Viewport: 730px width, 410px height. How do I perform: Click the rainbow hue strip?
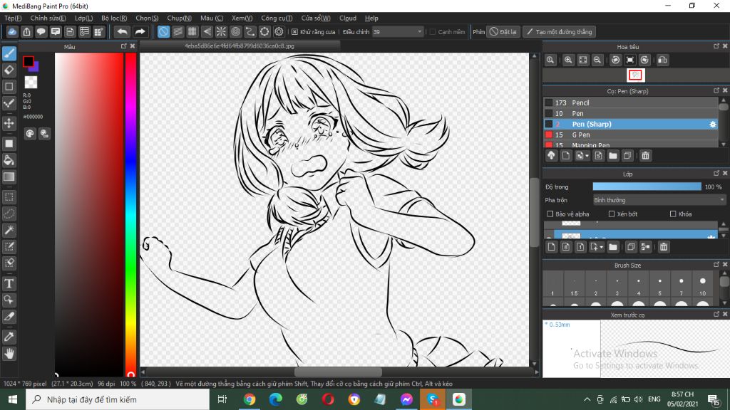(x=131, y=214)
